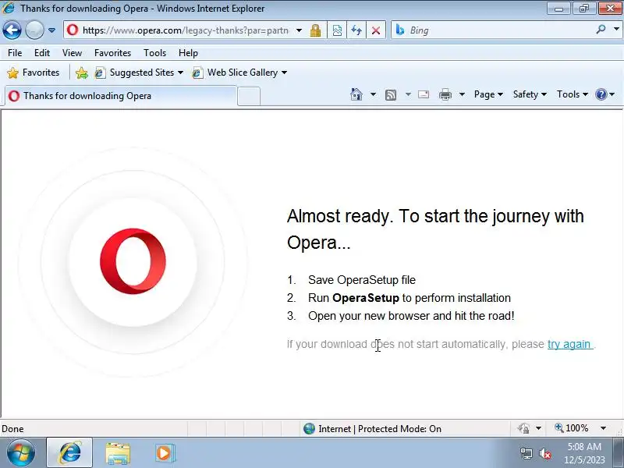Image resolution: width=624 pixels, height=468 pixels.
Task: Click the Show desktop strip
Action: click(618, 453)
